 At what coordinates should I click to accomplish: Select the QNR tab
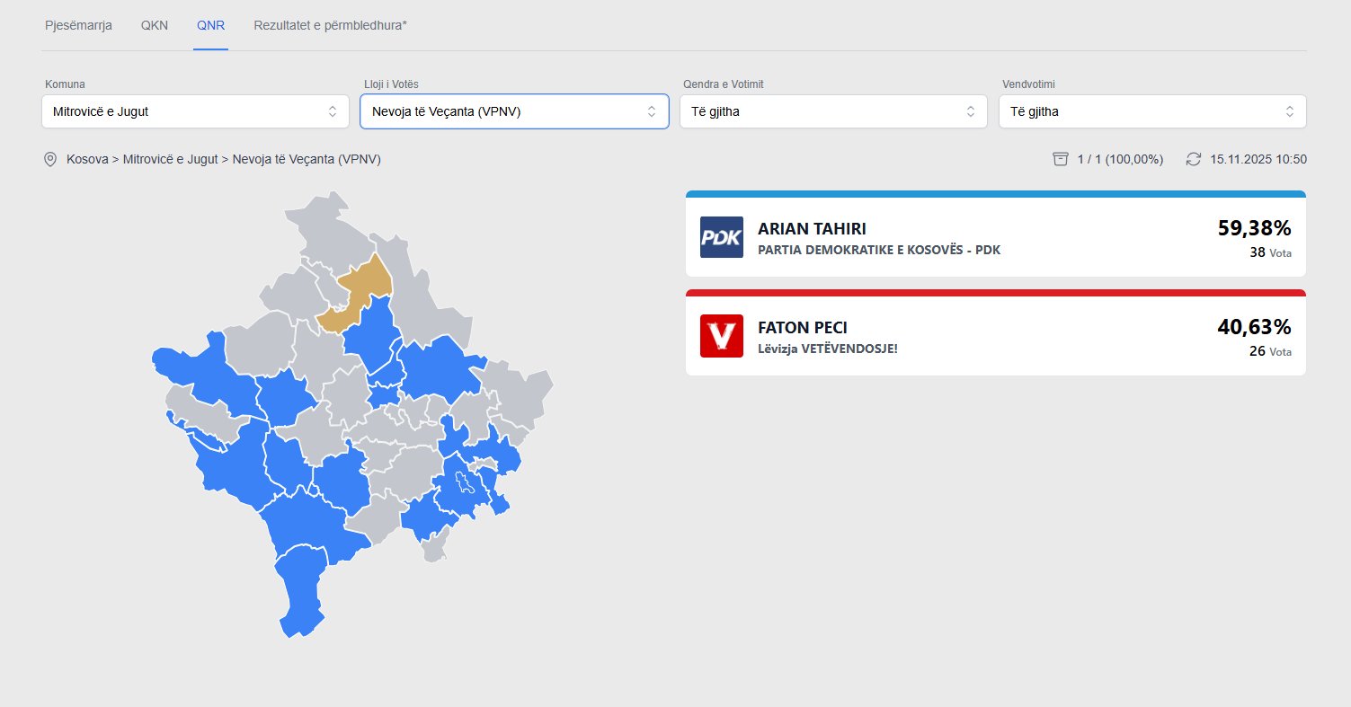pyautogui.click(x=211, y=25)
